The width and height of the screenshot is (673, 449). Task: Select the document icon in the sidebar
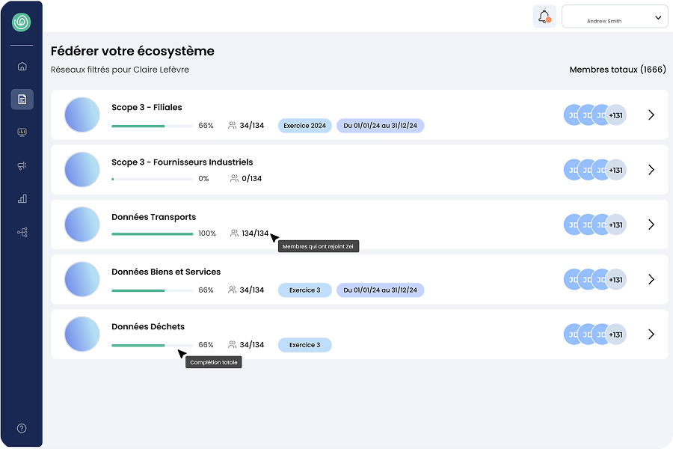click(22, 99)
